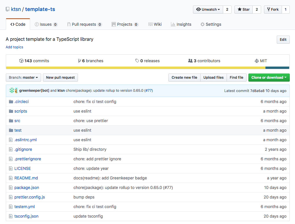Click the Add topics link

point(14,47)
